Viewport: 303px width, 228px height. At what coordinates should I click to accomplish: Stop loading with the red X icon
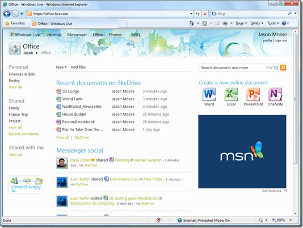(205, 14)
